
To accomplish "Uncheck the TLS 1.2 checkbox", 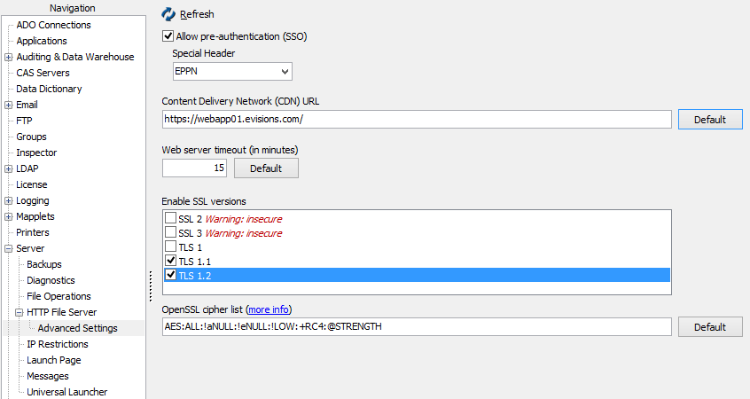I will click(x=170, y=275).
